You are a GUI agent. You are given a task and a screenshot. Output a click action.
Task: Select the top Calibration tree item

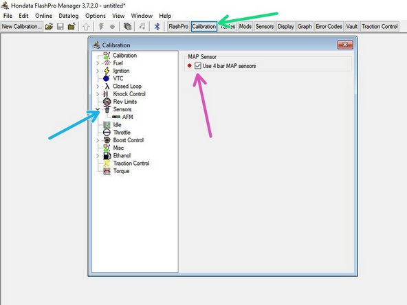coord(125,55)
